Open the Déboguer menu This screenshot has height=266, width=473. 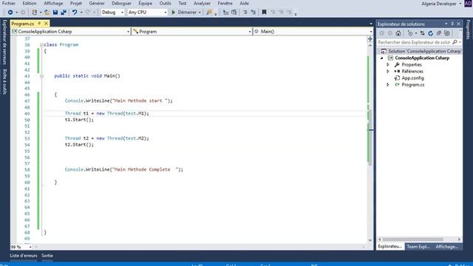click(121, 3)
